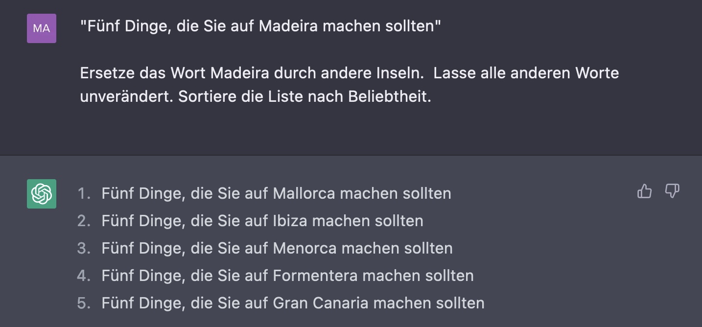This screenshot has width=702, height=327.
Task: Click the green ChatGPT logo avatar
Action: tap(42, 194)
